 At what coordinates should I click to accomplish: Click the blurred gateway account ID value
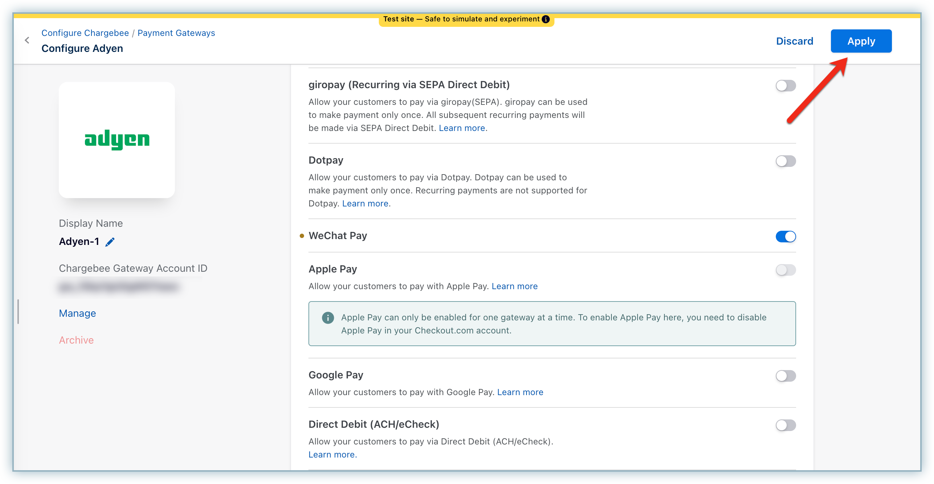(x=119, y=287)
